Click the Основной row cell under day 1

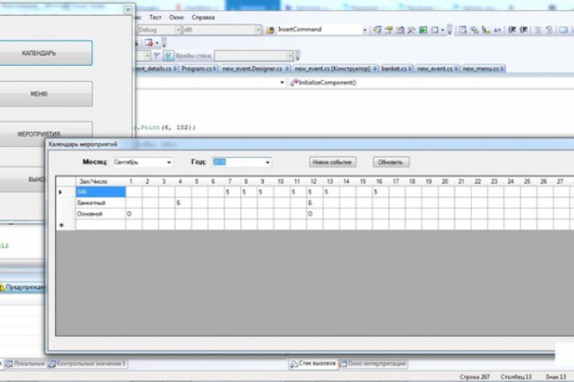134,214
